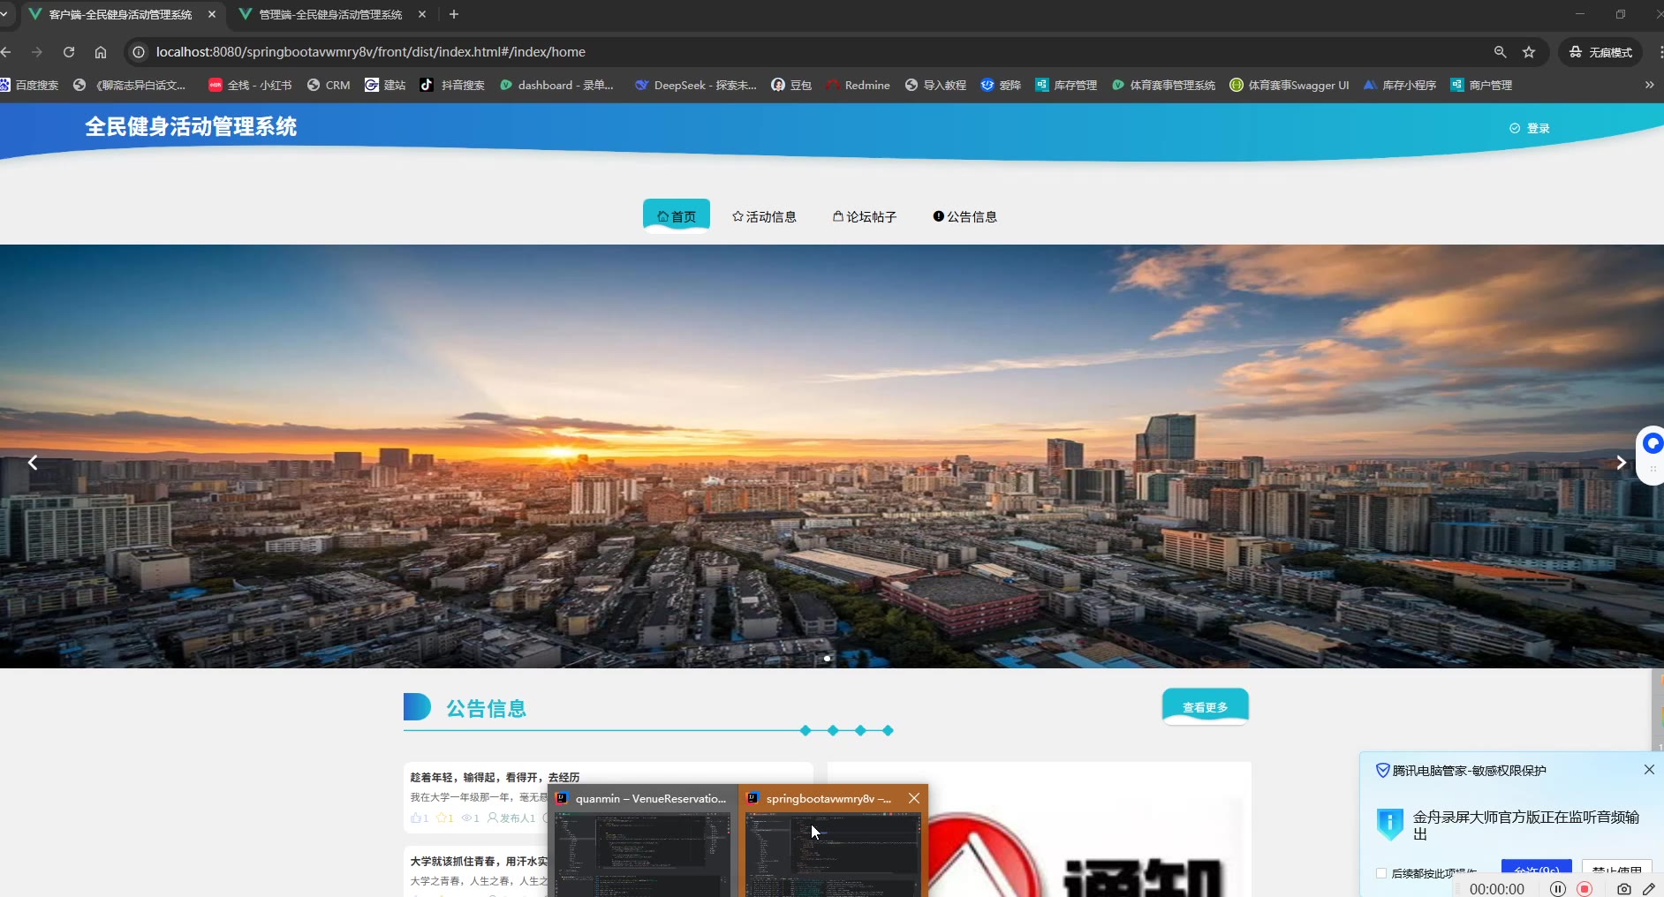The image size is (1664, 897).
Task: Open the 百度搜索 bookmark
Action: (30, 85)
